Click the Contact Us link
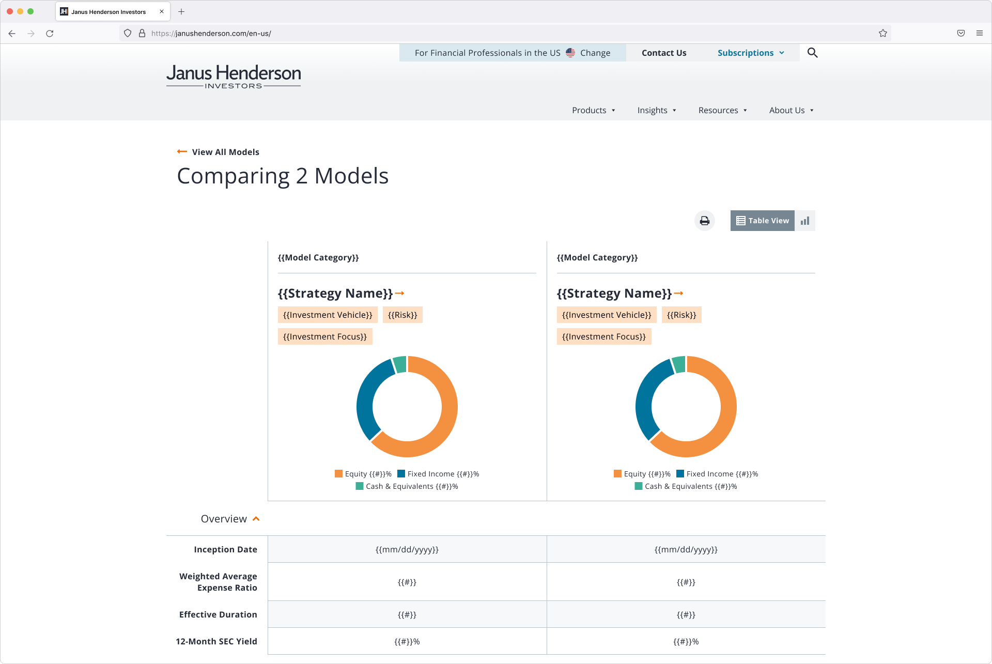The height and width of the screenshot is (664, 992). click(x=664, y=53)
